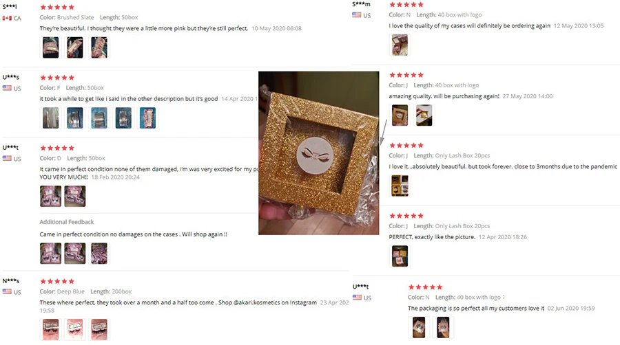Click the enlarged gold glitter lash box image
620x345 pixels.
(x=319, y=153)
